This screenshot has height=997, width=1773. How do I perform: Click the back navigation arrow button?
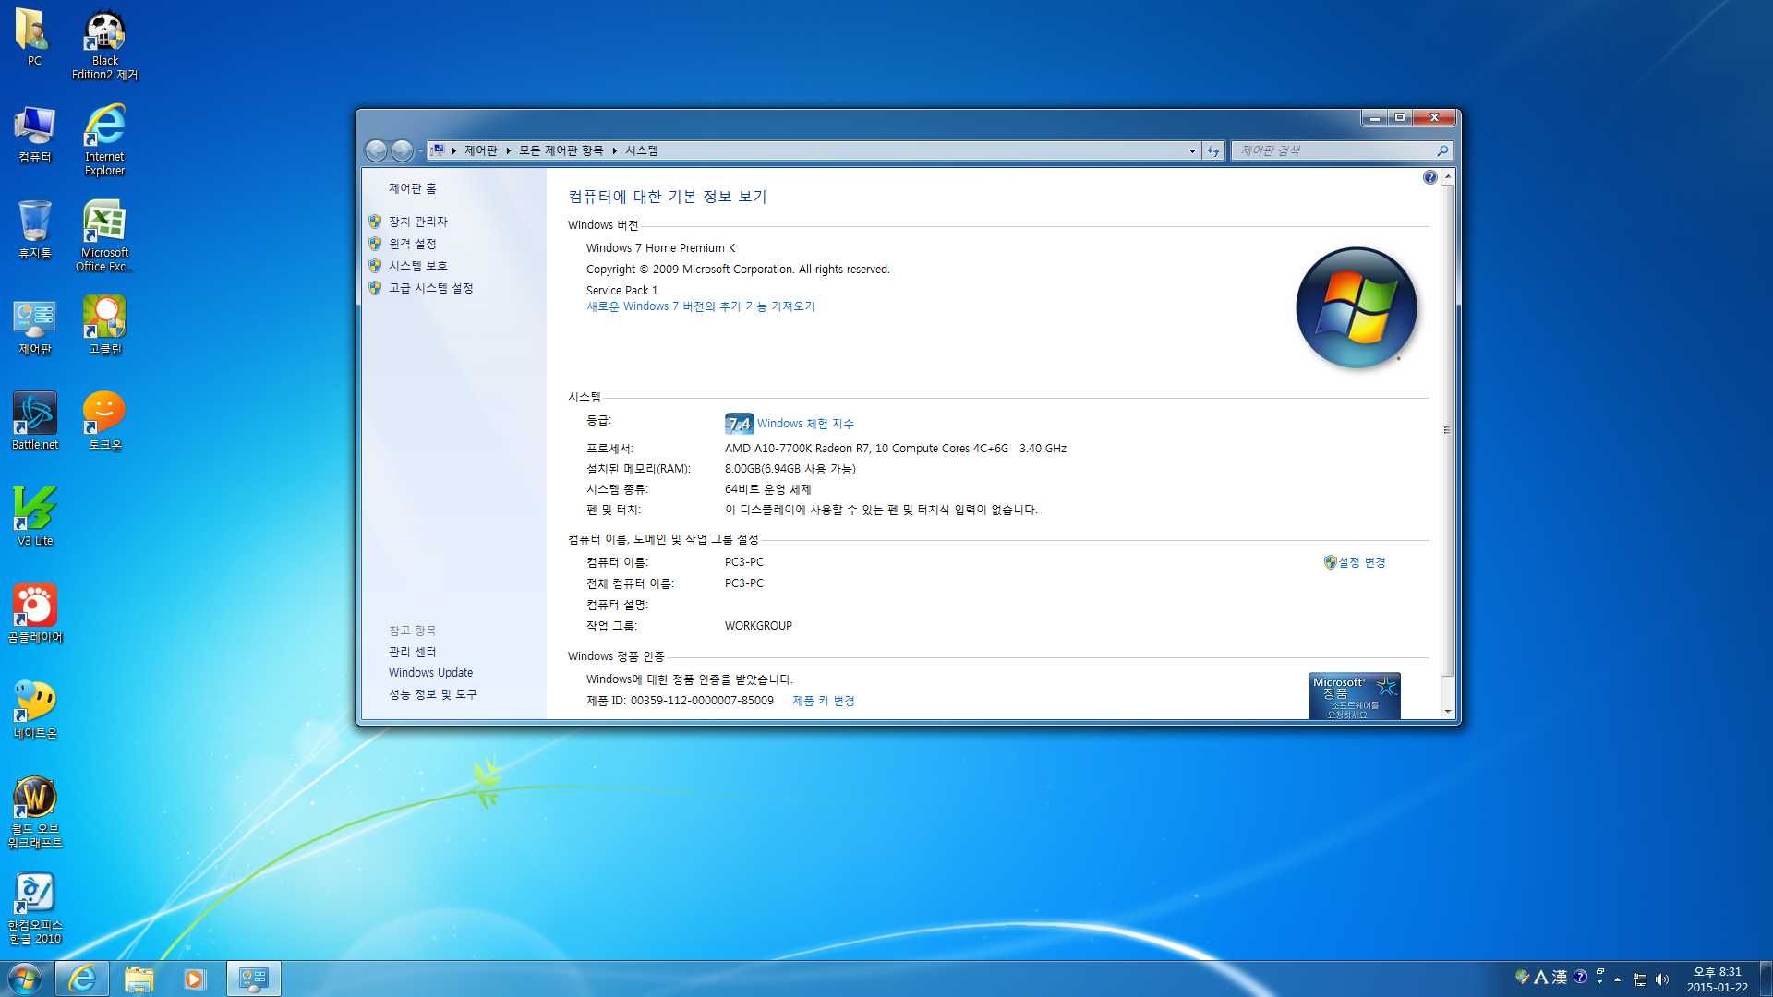tap(376, 150)
